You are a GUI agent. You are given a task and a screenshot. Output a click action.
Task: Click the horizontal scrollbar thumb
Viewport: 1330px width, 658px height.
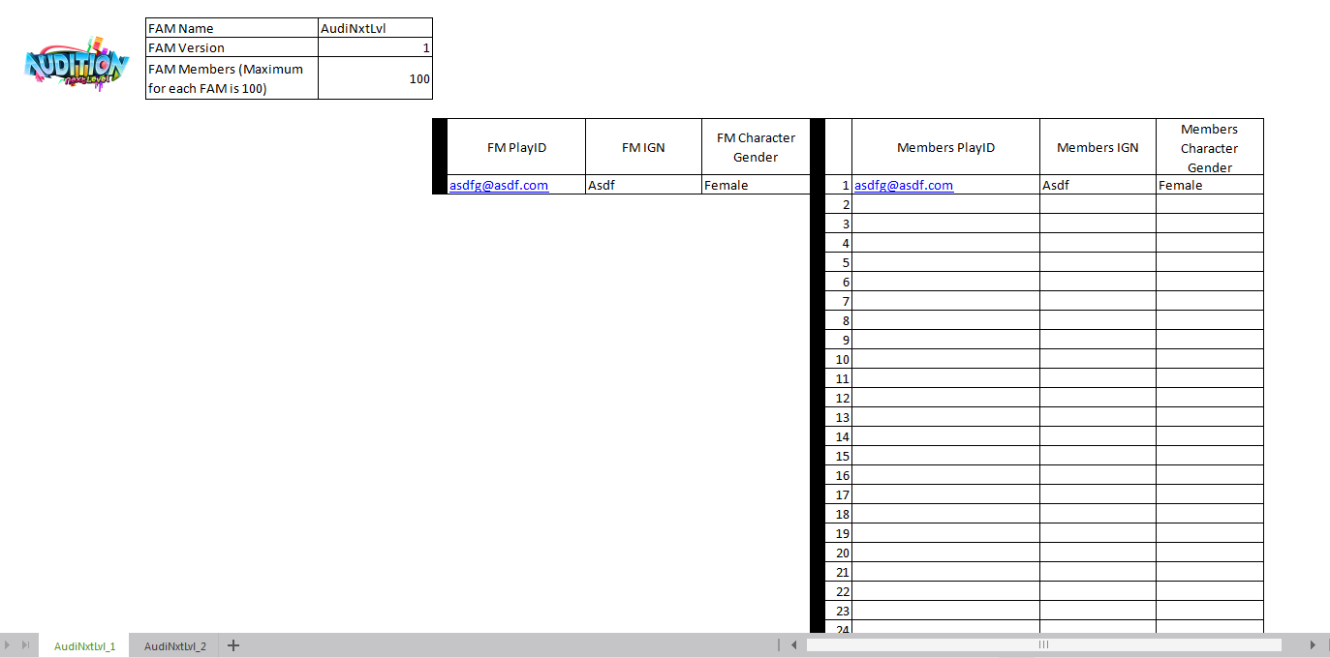coord(1043,645)
